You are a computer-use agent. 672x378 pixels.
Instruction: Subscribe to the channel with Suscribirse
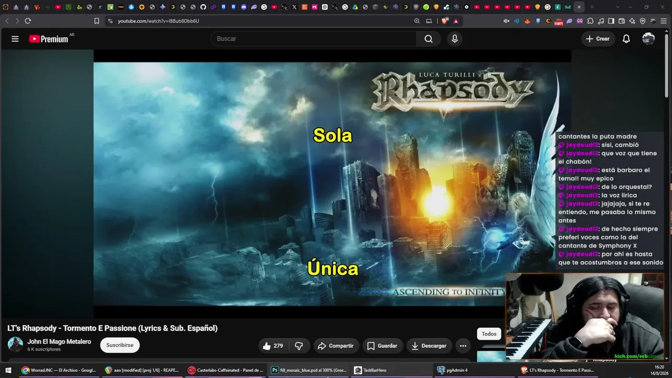[x=120, y=345]
